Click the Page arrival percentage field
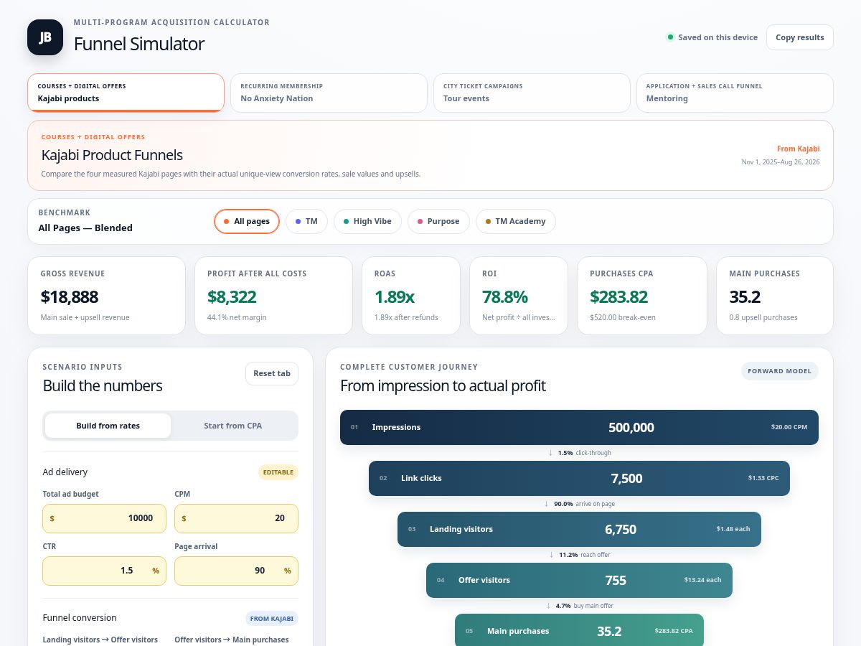 pyautogui.click(x=236, y=571)
